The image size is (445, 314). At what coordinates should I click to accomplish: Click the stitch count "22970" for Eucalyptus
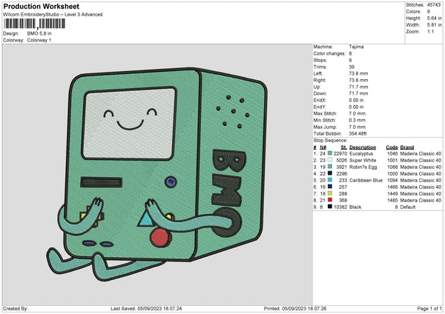tap(340, 153)
